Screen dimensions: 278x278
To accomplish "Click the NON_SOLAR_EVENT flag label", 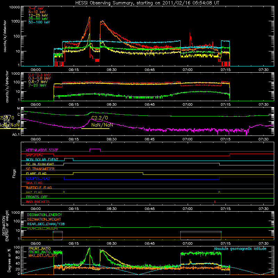I will tap(42, 160).
